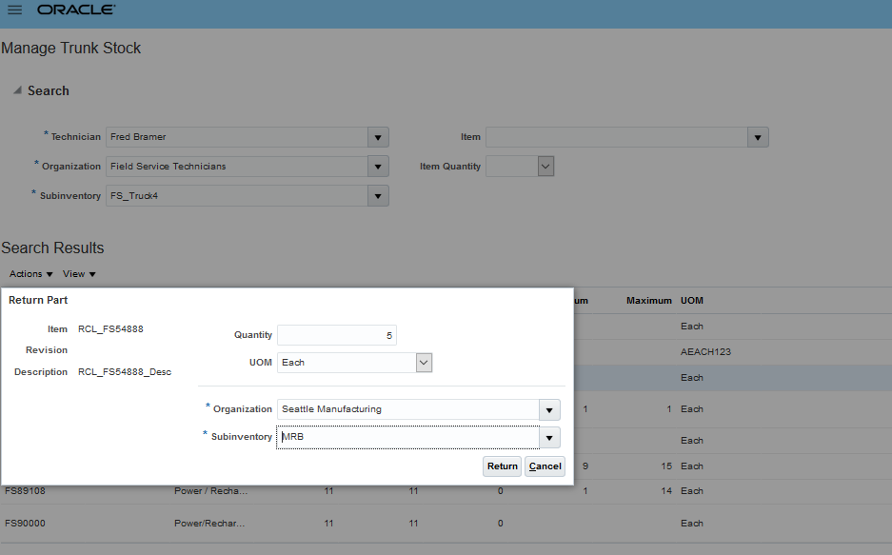The height and width of the screenshot is (555, 892).
Task: Click the Cancel button
Action: click(545, 466)
